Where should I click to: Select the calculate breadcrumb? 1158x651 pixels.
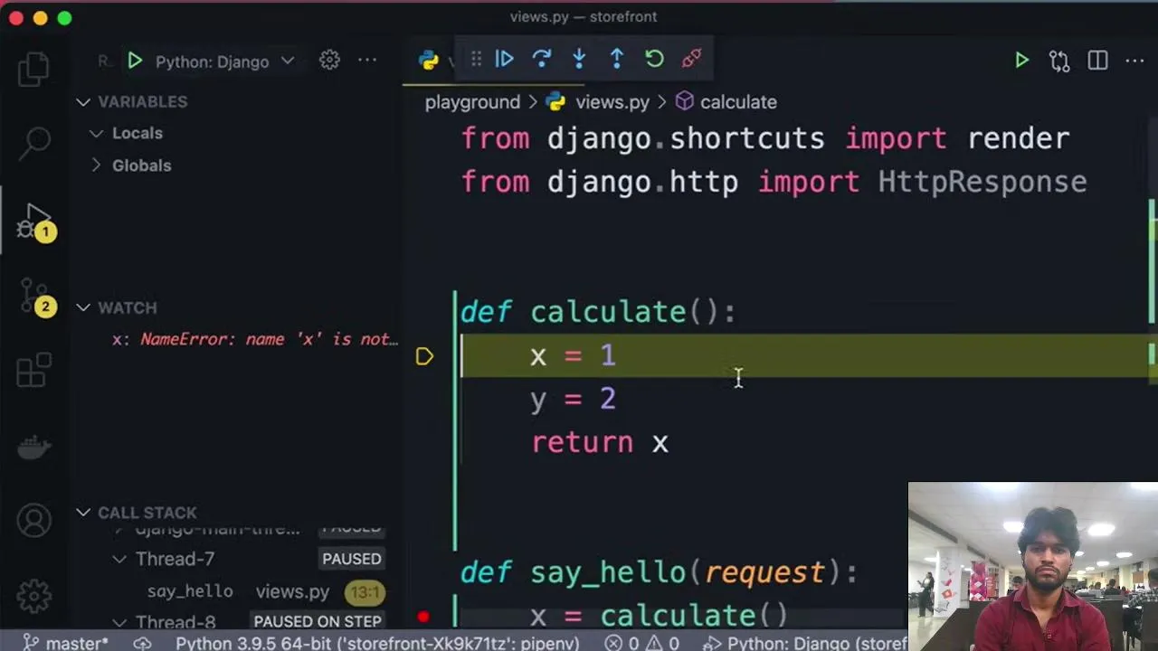pyautogui.click(x=738, y=102)
